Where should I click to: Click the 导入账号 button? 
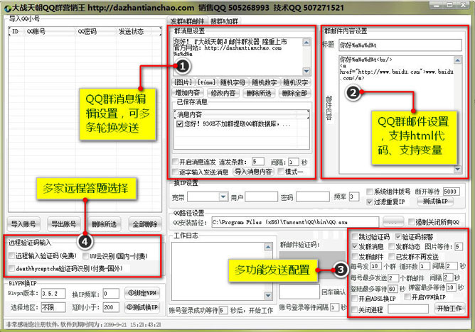pos(23,224)
